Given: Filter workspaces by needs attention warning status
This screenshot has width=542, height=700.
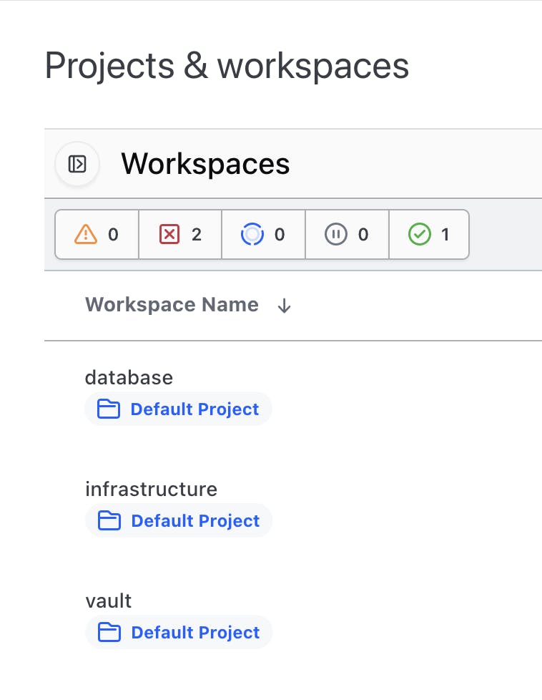Looking at the screenshot, I should (97, 234).
